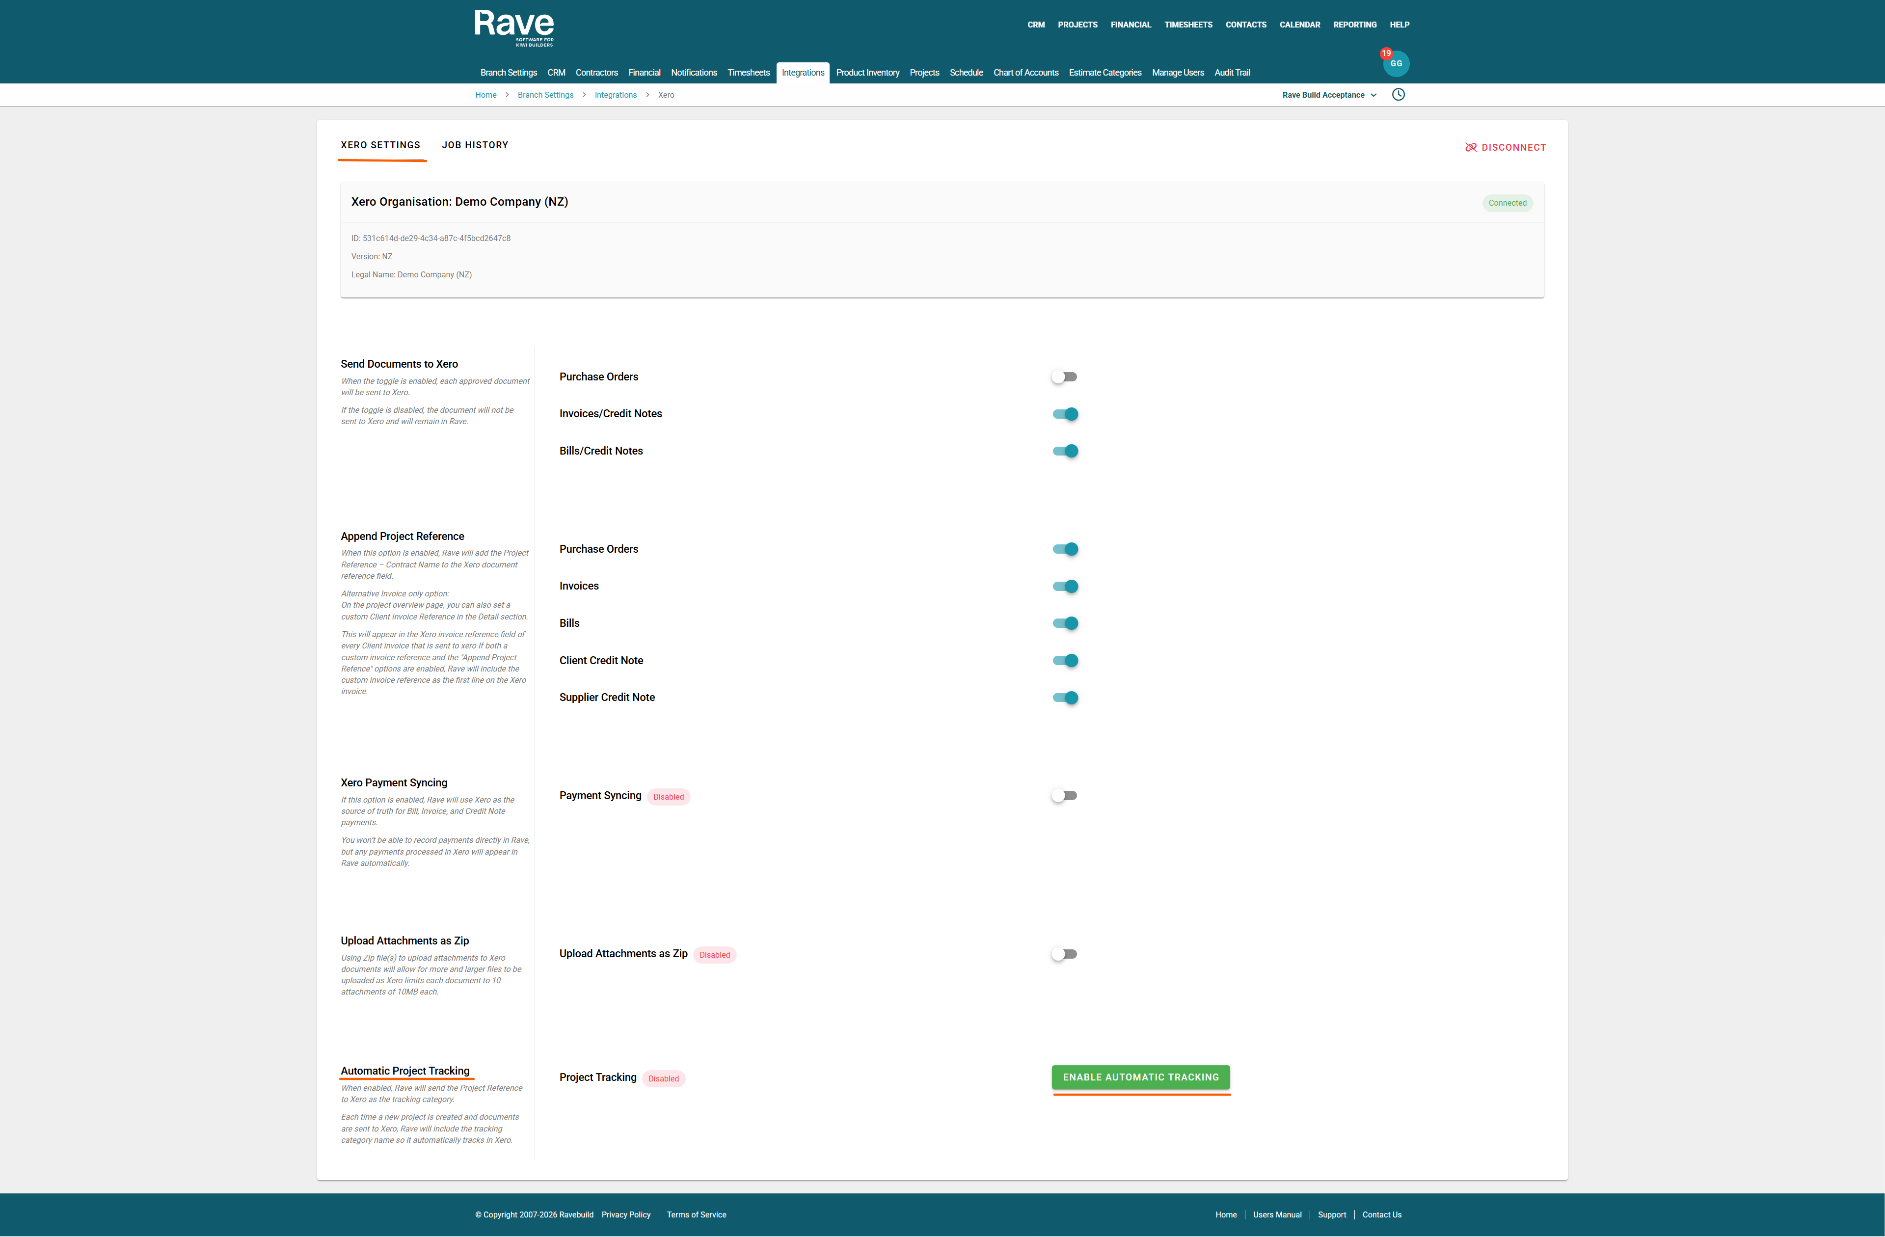Switch to the Job History tab

click(x=475, y=145)
